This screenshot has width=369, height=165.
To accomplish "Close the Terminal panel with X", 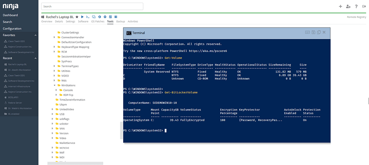I will pos(324,33).
